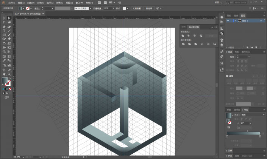Switch to 对齐 tab in floating panel
267x159 pixels.
(183, 27)
